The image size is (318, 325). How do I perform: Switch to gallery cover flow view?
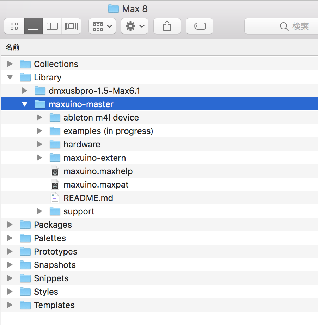71,26
